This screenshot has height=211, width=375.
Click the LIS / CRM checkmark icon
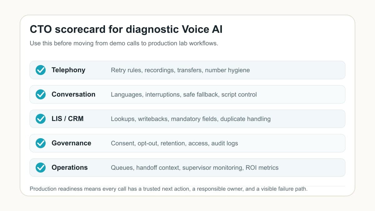41,119
